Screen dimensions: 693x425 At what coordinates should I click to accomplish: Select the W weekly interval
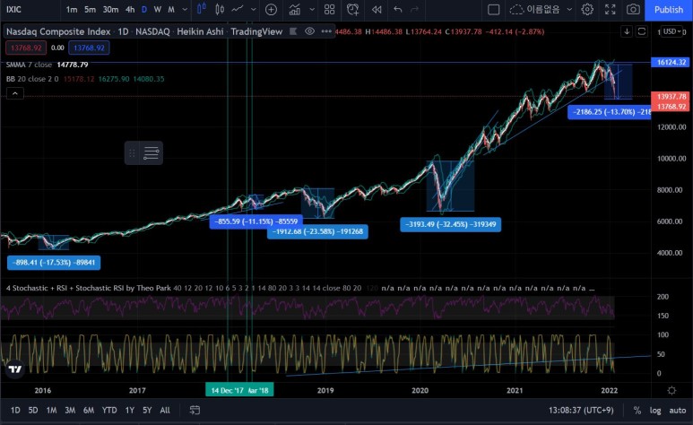pyautogui.click(x=158, y=9)
